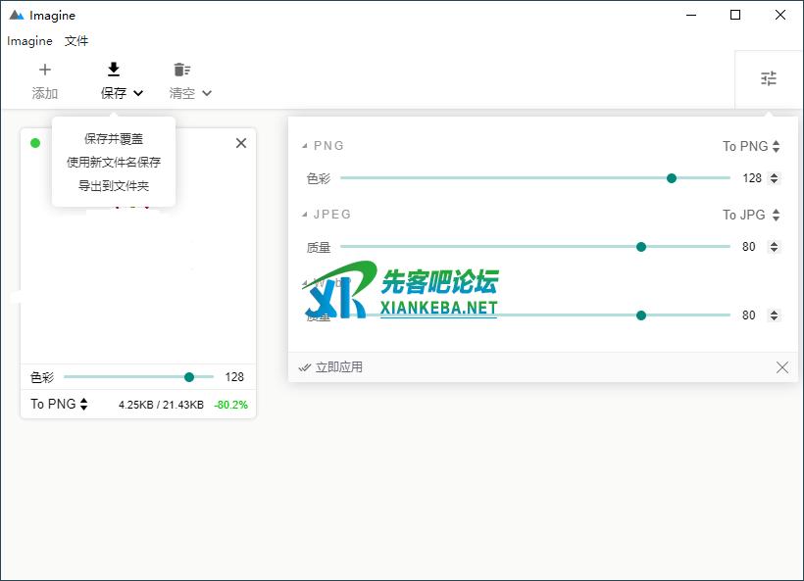The width and height of the screenshot is (804, 581).
Task: Select 保存并覆盖 (save and overwrite) option
Action: [114, 139]
